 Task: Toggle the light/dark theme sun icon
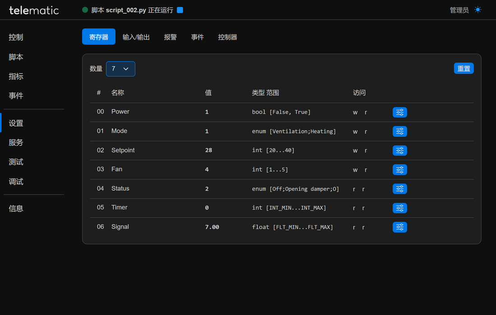pos(478,10)
